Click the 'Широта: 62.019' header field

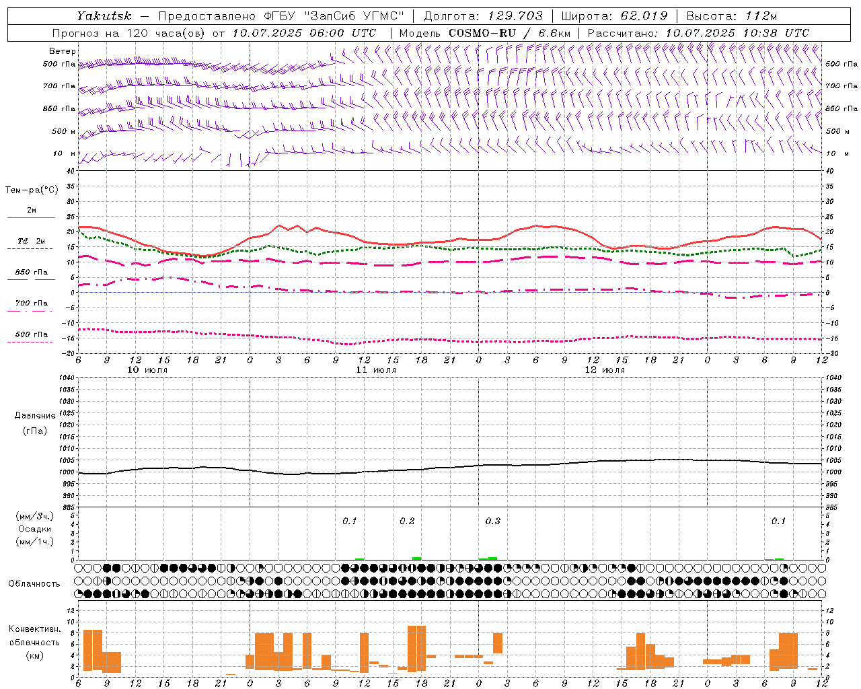click(614, 16)
